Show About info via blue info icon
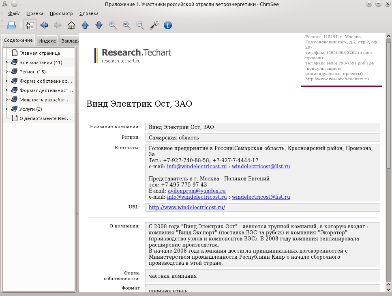This screenshot has height=296, width=392. click(168, 25)
